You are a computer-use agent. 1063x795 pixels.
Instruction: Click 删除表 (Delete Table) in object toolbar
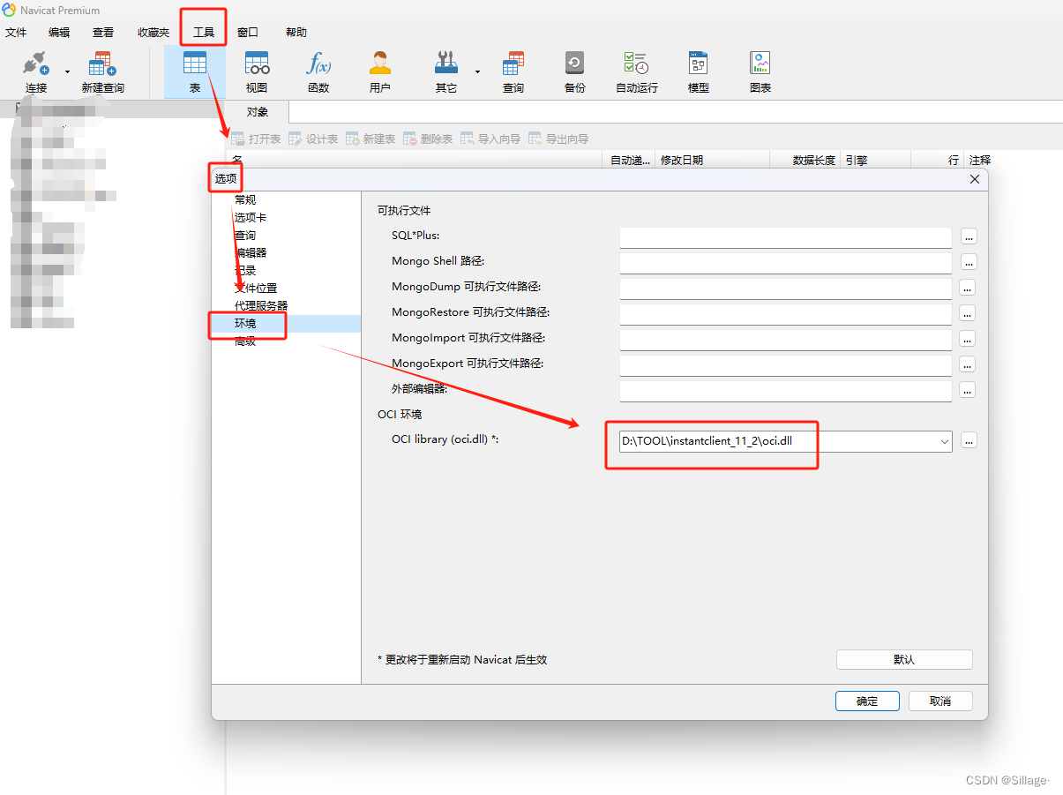428,139
